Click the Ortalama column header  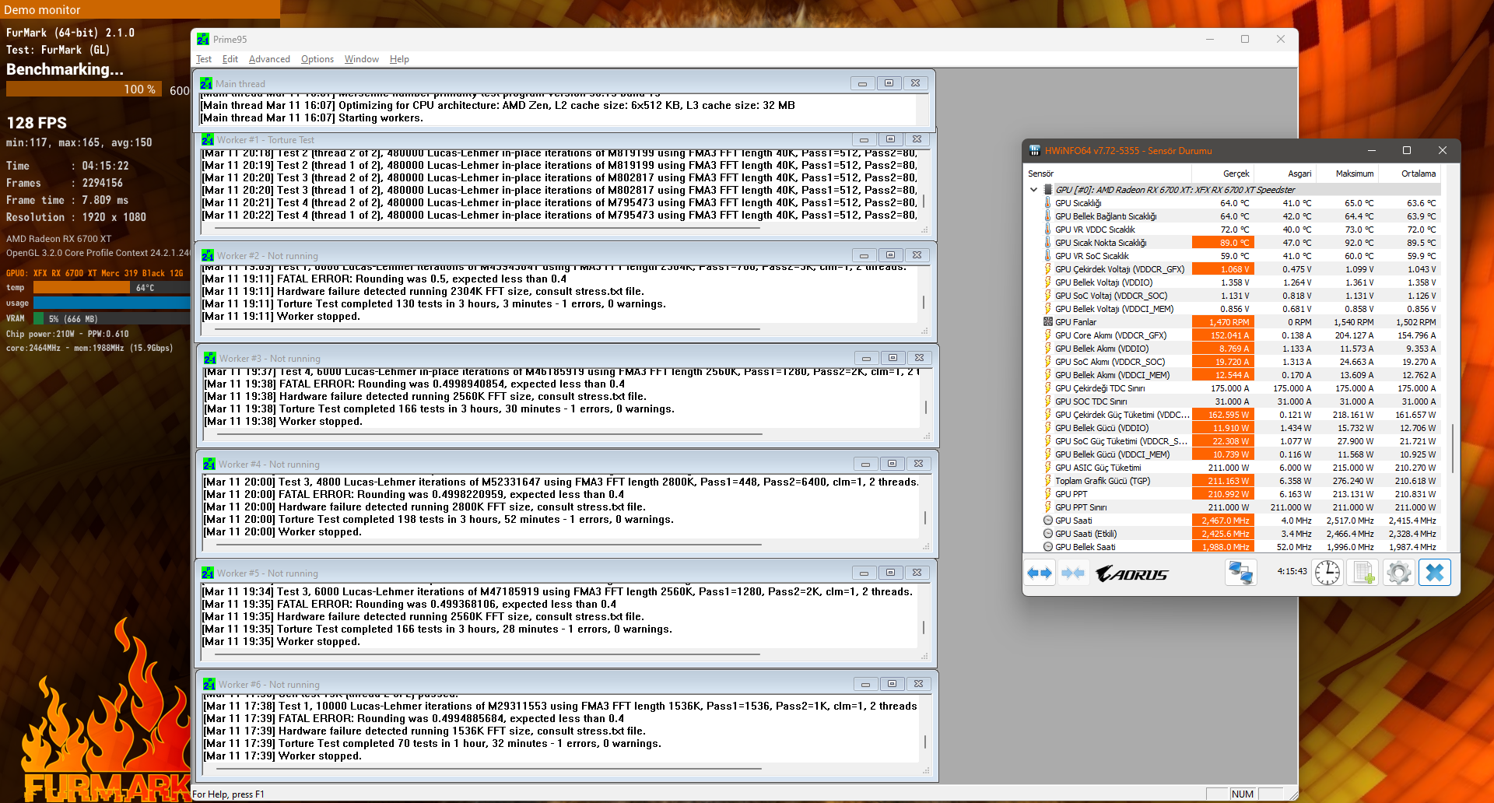point(1418,174)
